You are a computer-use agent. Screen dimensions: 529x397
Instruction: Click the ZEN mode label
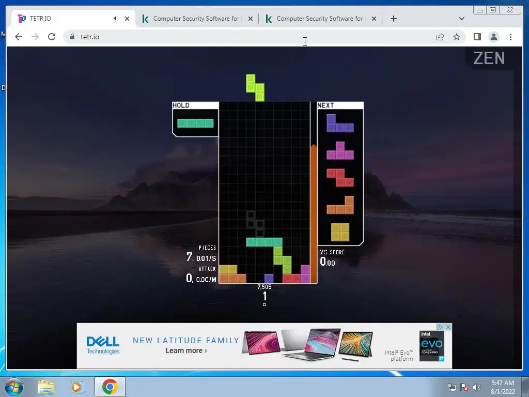[x=489, y=58]
